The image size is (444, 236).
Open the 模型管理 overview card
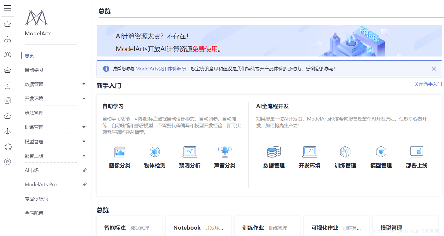[x=405, y=226]
